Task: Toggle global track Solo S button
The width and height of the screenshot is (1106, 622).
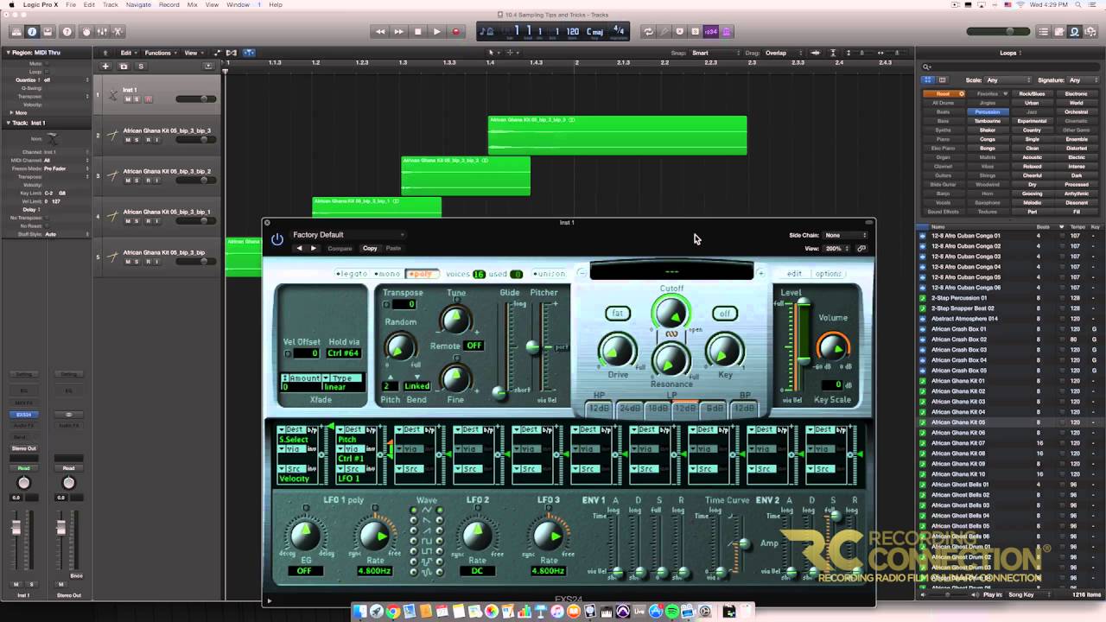Action: coord(141,67)
